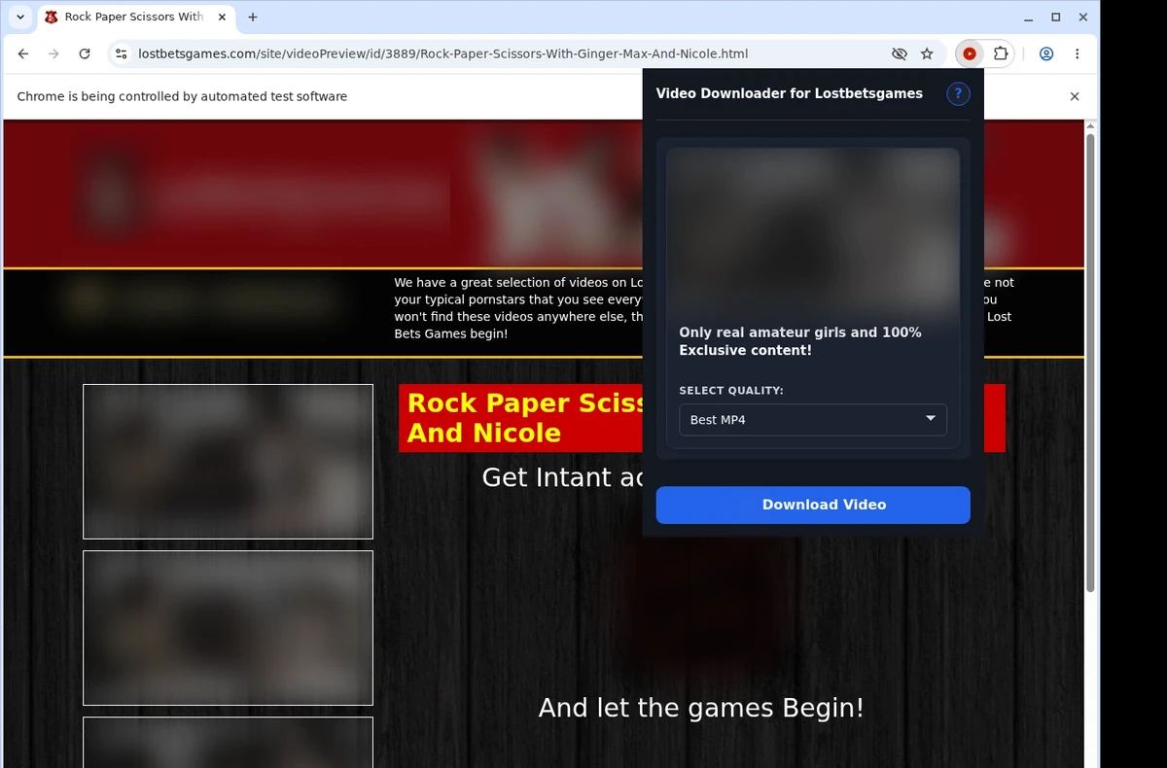Click the third-party cookies eye icon
This screenshot has height=768, width=1167.
pyautogui.click(x=900, y=53)
